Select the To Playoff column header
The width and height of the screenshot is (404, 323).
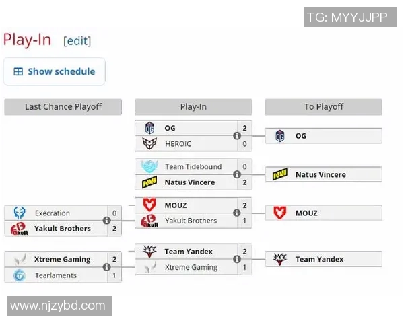tap(323, 107)
